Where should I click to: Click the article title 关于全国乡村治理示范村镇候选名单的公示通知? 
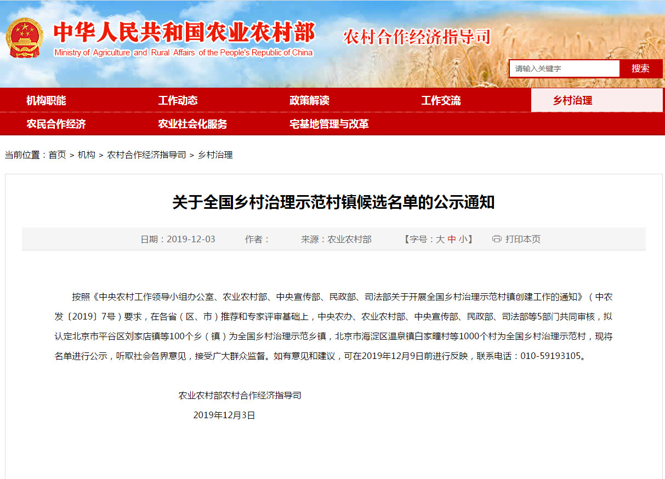tap(333, 202)
